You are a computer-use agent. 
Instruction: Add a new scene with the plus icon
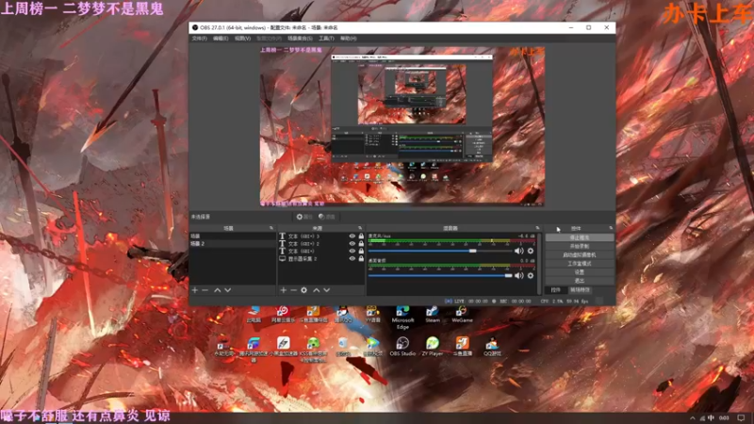tap(195, 290)
